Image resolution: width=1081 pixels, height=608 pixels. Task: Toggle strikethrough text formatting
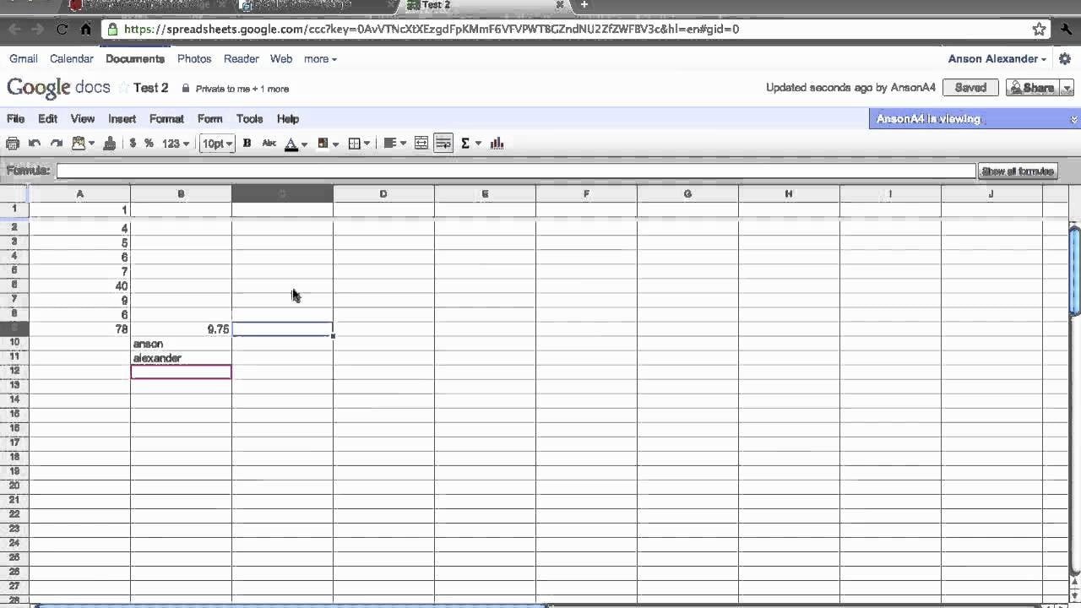pos(269,144)
